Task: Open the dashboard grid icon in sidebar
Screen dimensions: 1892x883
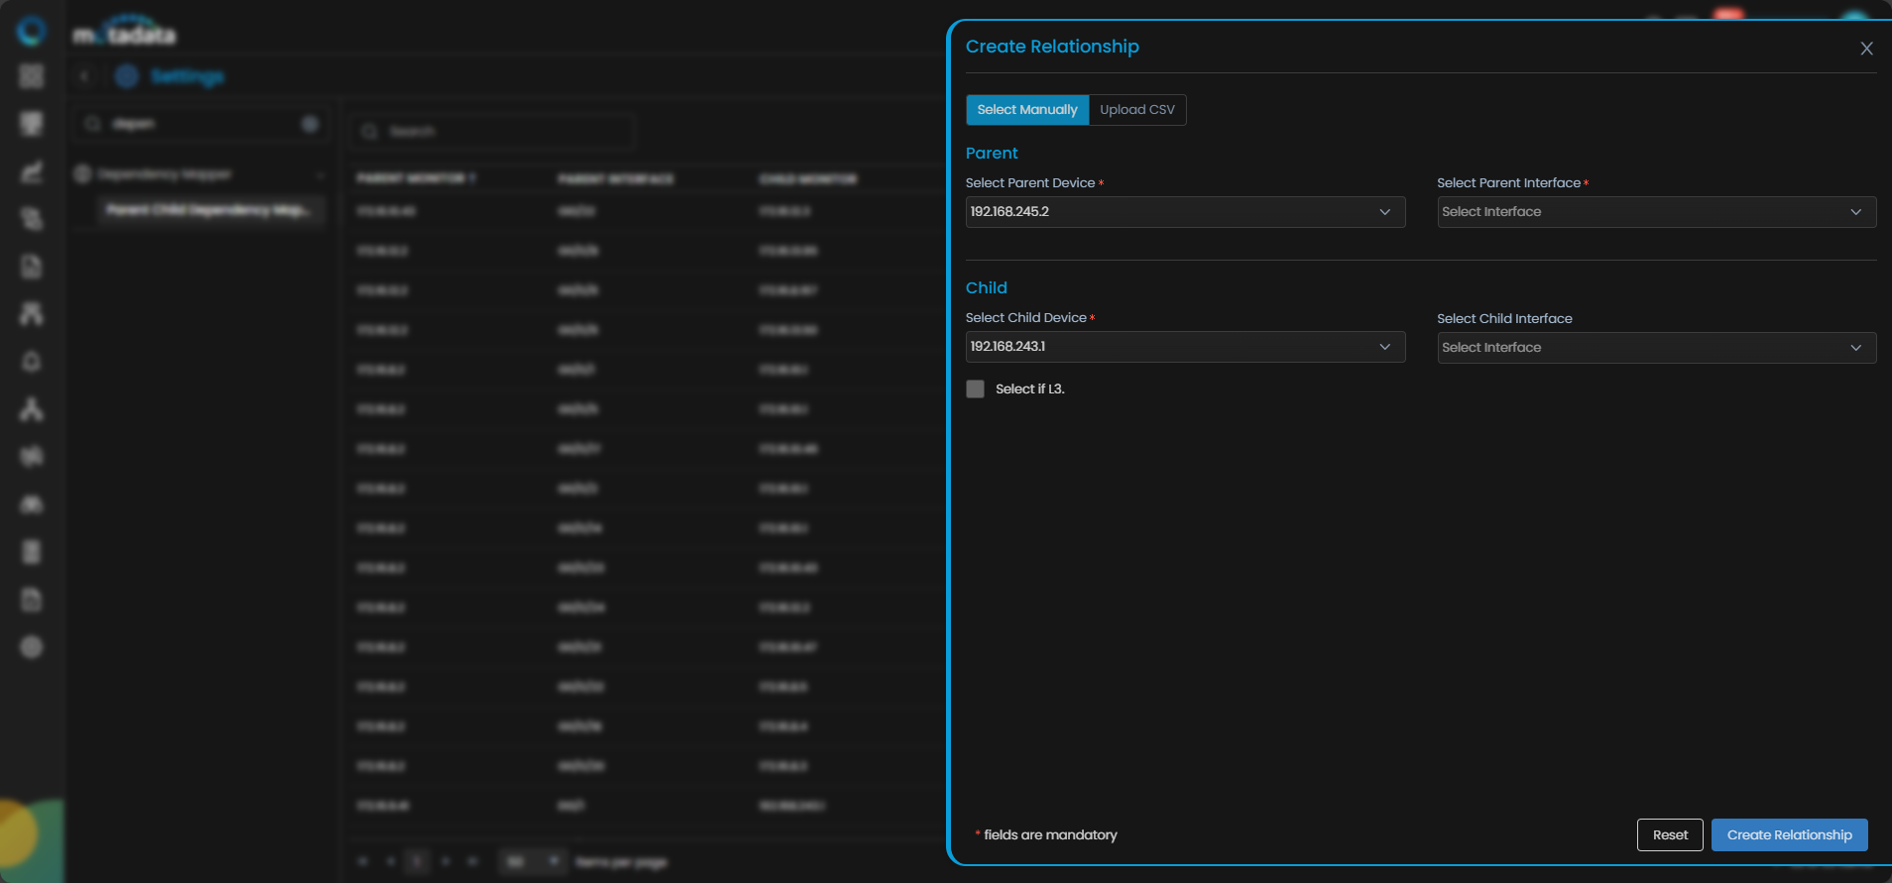Action: click(x=32, y=76)
